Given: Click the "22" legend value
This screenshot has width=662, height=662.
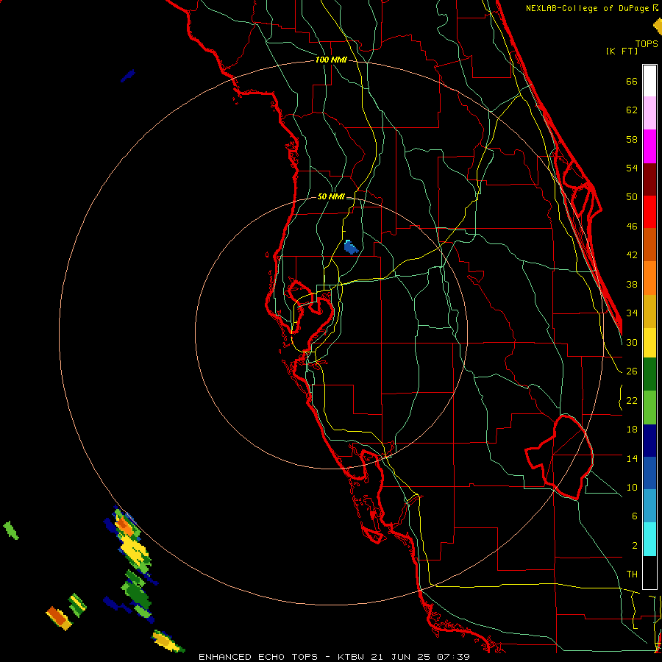Looking at the screenshot, I should point(632,400).
